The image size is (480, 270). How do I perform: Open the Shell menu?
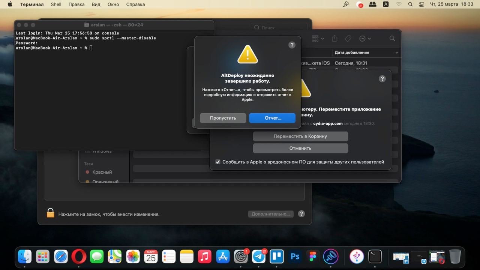pyautogui.click(x=56, y=4)
